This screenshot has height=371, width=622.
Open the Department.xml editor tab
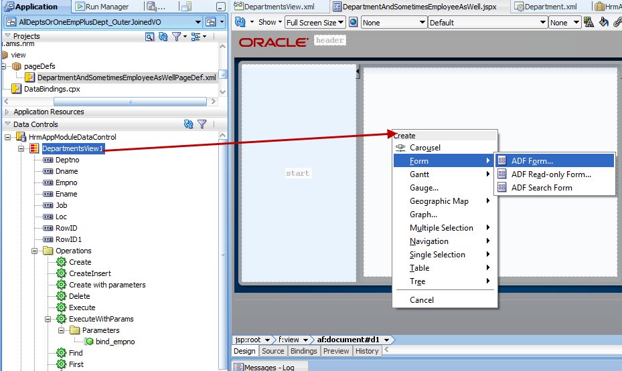click(x=546, y=6)
